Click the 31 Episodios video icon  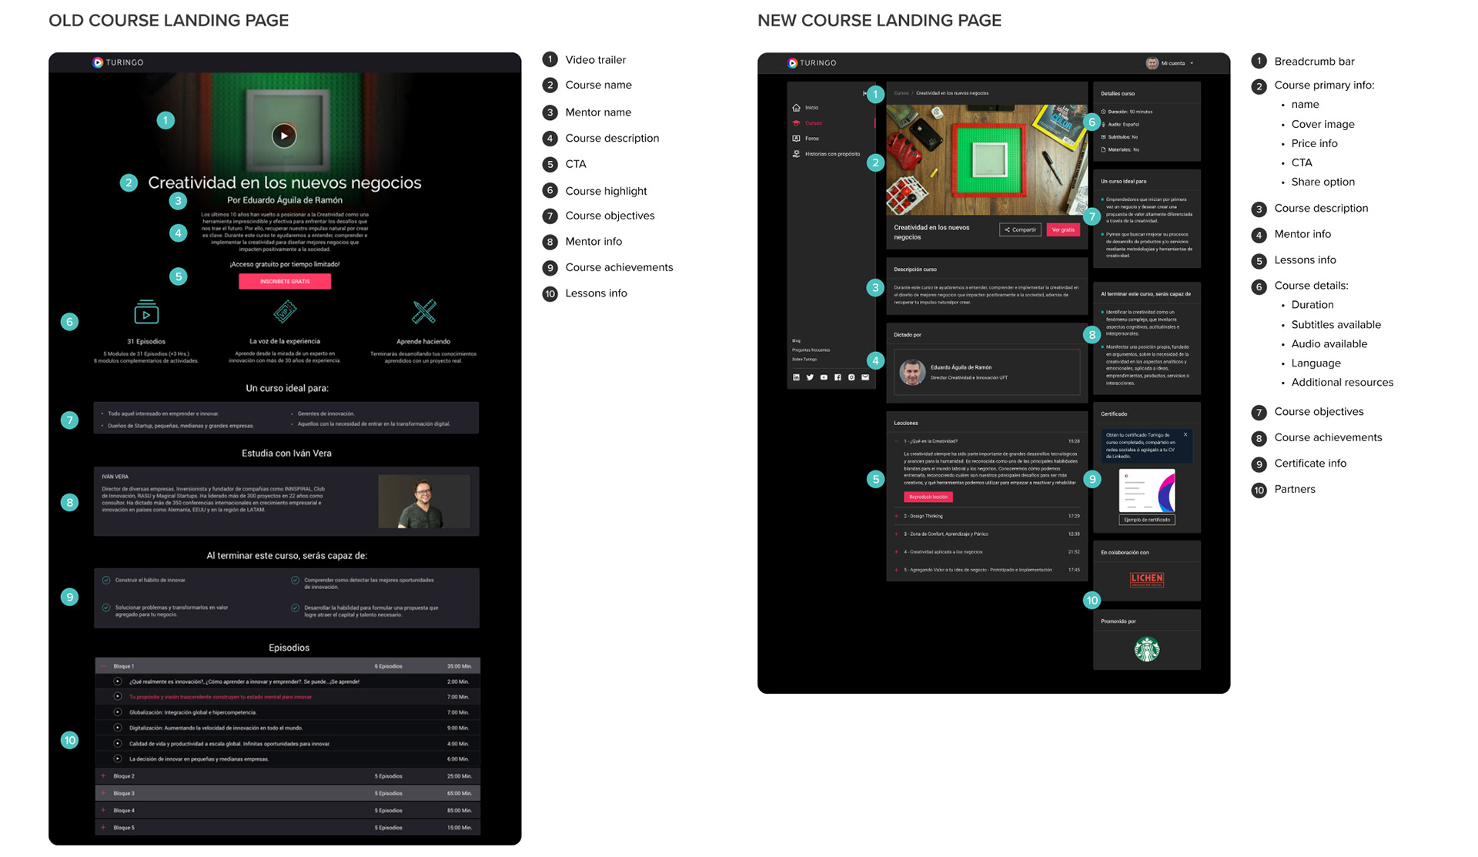pos(146,312)
